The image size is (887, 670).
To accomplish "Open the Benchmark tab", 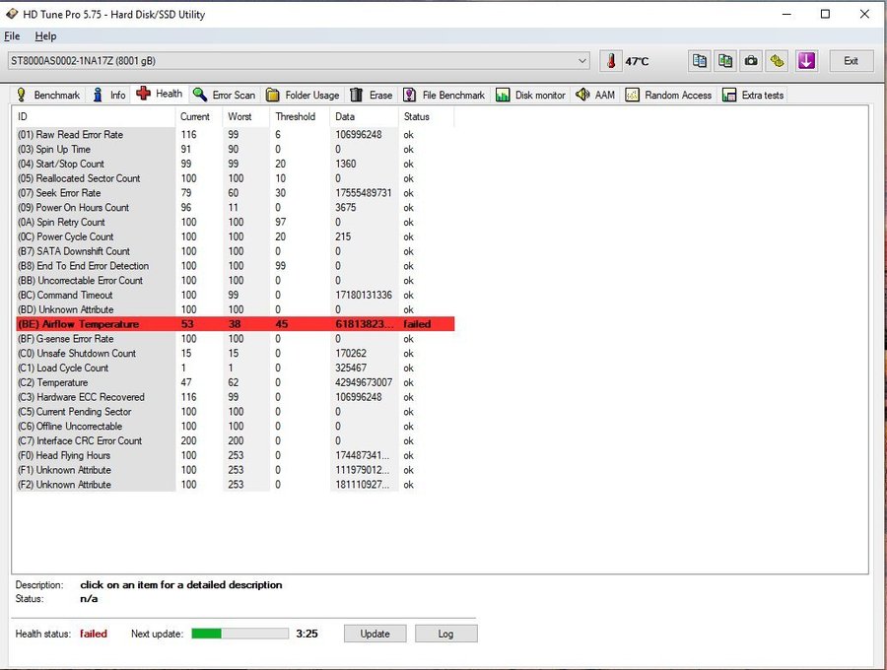I will click(48, 95).
